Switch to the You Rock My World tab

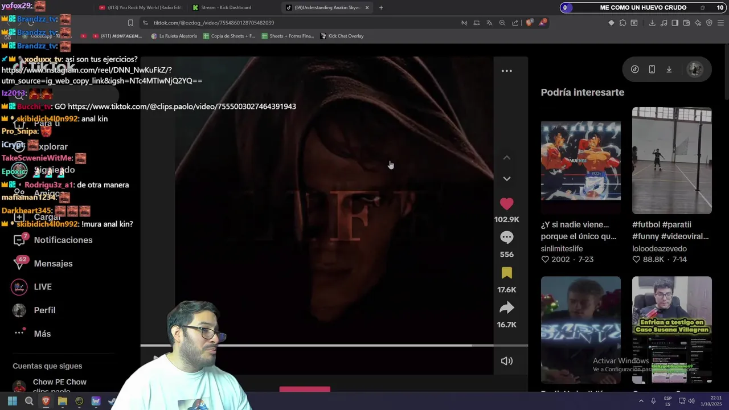tap(140, 7)
